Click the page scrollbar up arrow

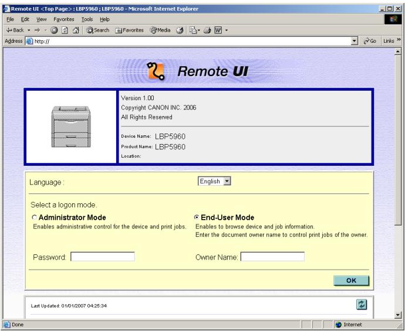click(398, 52)
